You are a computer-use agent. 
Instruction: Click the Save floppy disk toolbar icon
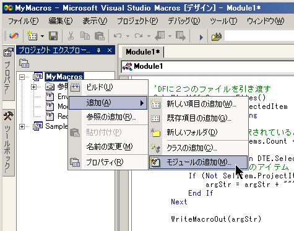(53, 36)
